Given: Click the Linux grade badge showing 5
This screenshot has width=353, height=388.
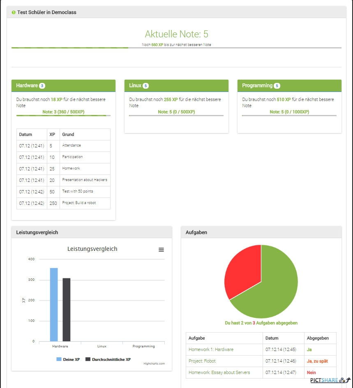Looking at the screenshot, I should pyautogui.click(x=145, y=86).
